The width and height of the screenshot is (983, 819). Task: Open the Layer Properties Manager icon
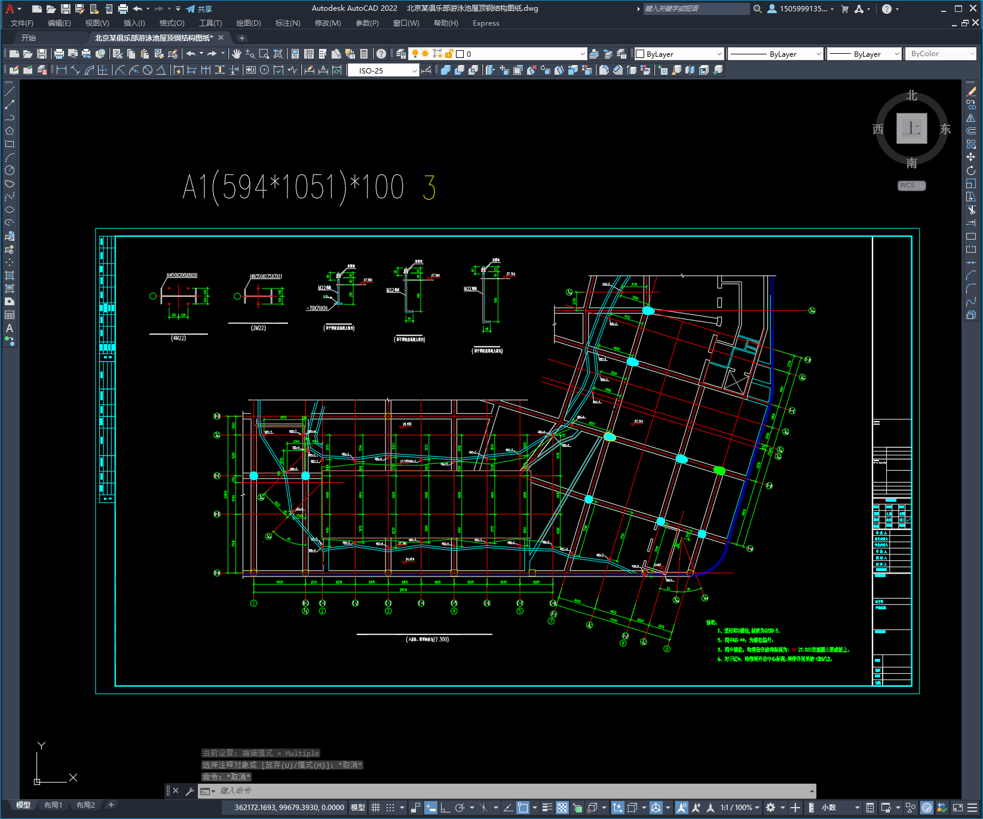(401, 54)
